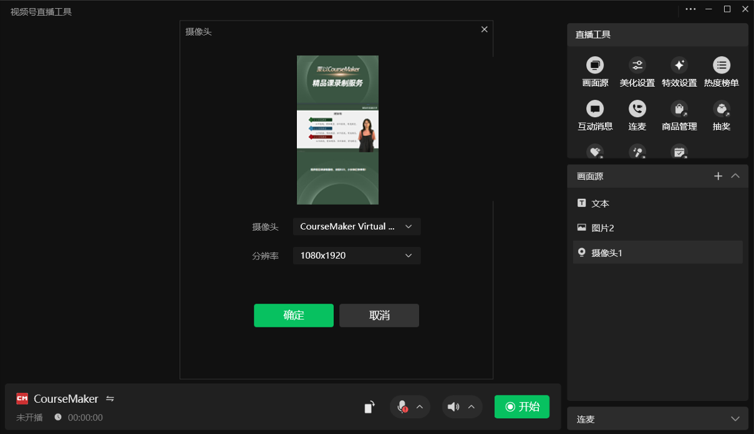Toggle the microphone mute icon
The height and width of the screenshot is (434, 754).
coord(402,407)
